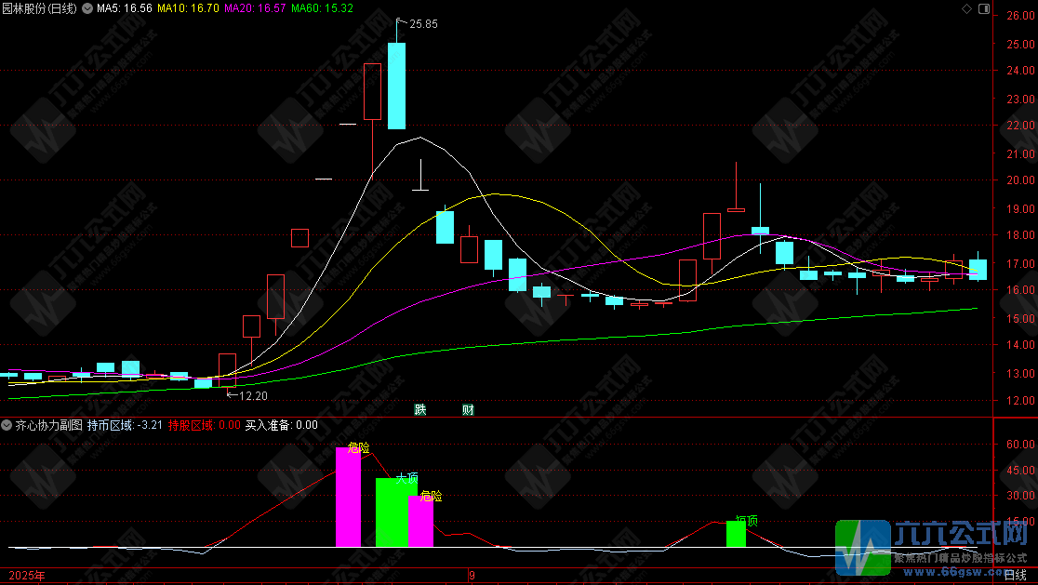Toggle the side panel layout icon
The width and height of the screenshot is (1038, 585).
pyautogui.click(x=983, y=8)
